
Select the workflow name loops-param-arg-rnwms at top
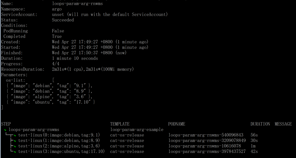[78, 4]
